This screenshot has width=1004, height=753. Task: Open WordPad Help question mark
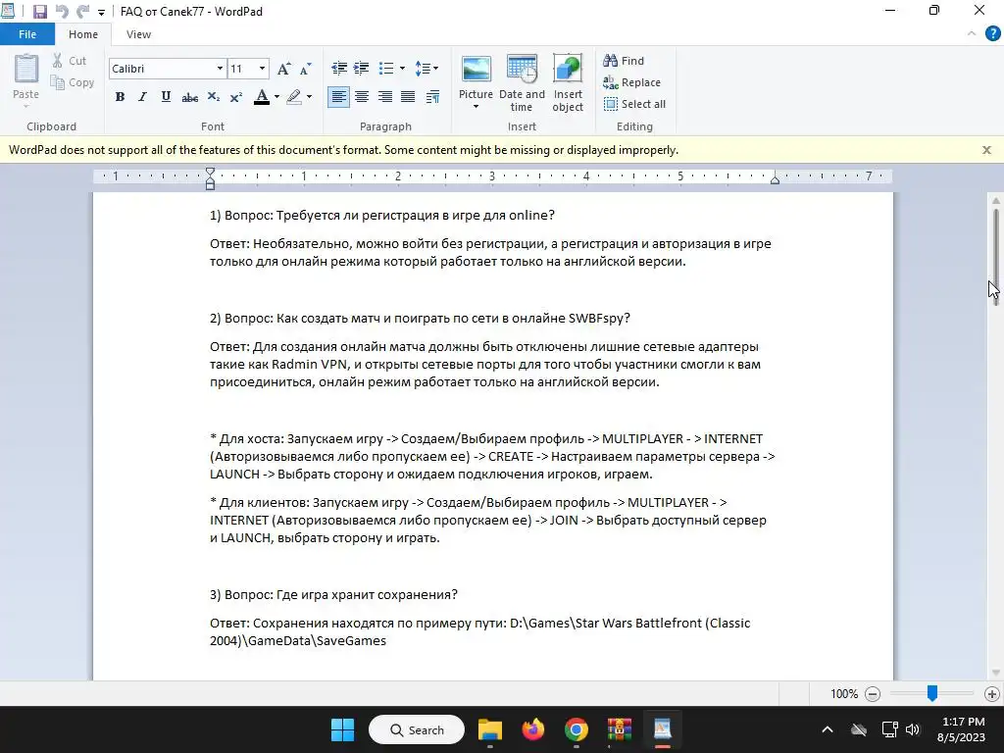pos(992,34)
